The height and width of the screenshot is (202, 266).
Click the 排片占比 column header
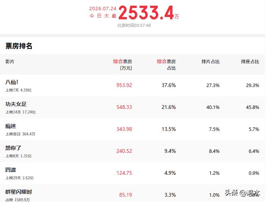(211, 62)
